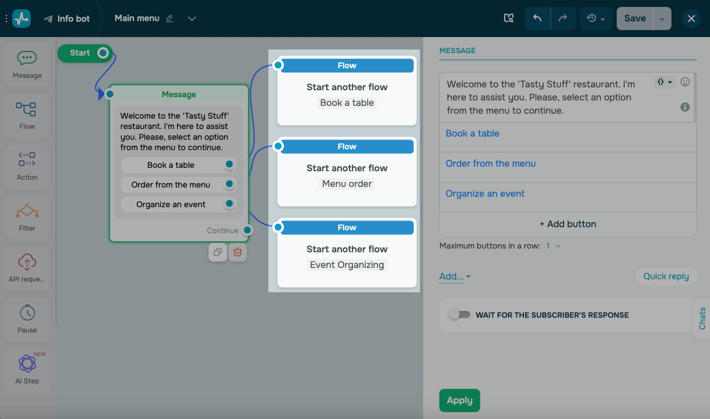Expand the flow list chevron next to Main menu

pyautogui.click(x=192, y=19)
